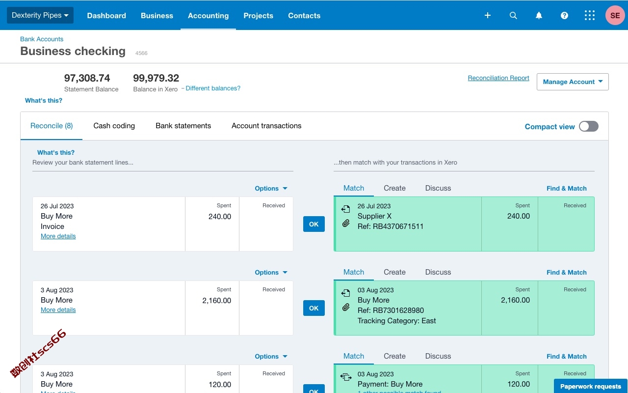Select Discuss tab for the 2,160.00 line
Viewport: 628px width, 393px height.
(438, 272)
